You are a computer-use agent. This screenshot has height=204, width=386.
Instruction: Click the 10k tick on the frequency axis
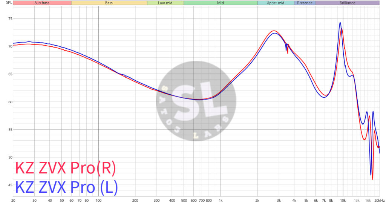point(343,201)
